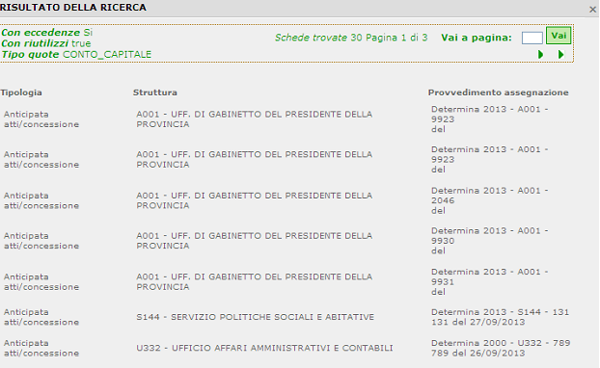Sort by the Tipologia column header
Screen dimensions: 600x368
tap(21, 92)
